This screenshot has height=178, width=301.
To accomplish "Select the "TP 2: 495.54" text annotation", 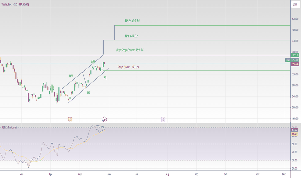I will pos(132,21).
